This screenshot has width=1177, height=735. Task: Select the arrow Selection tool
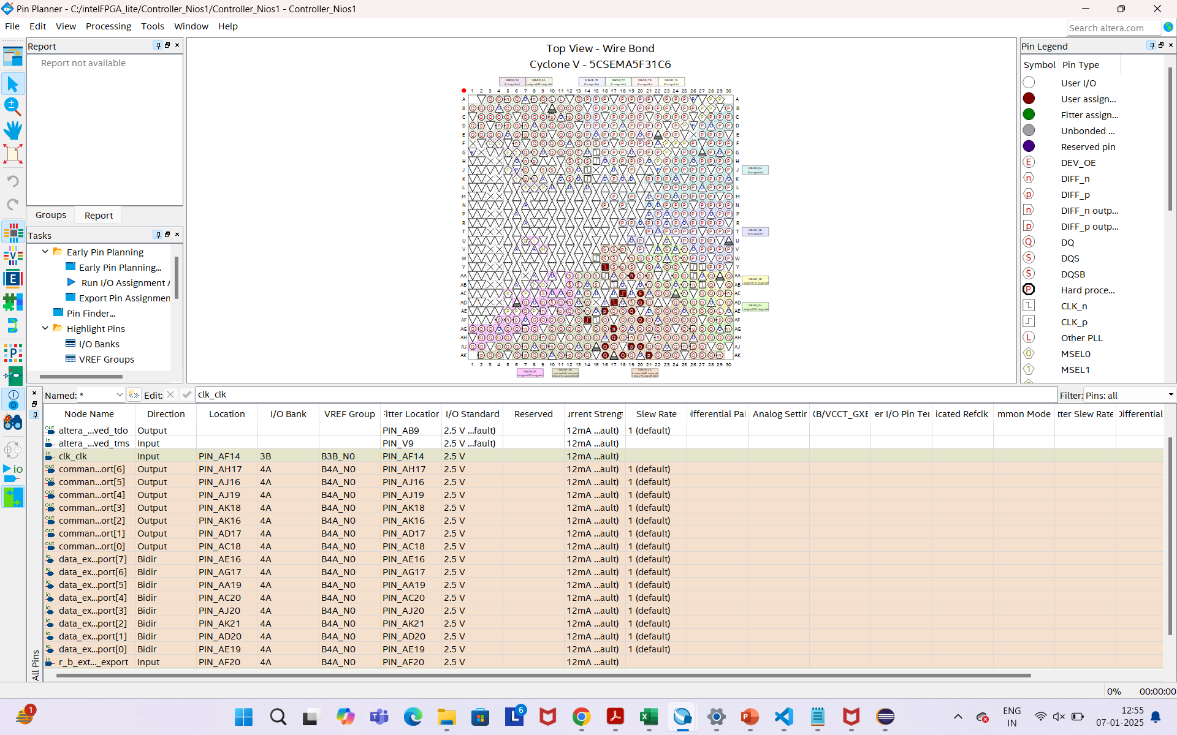(13, 84)
